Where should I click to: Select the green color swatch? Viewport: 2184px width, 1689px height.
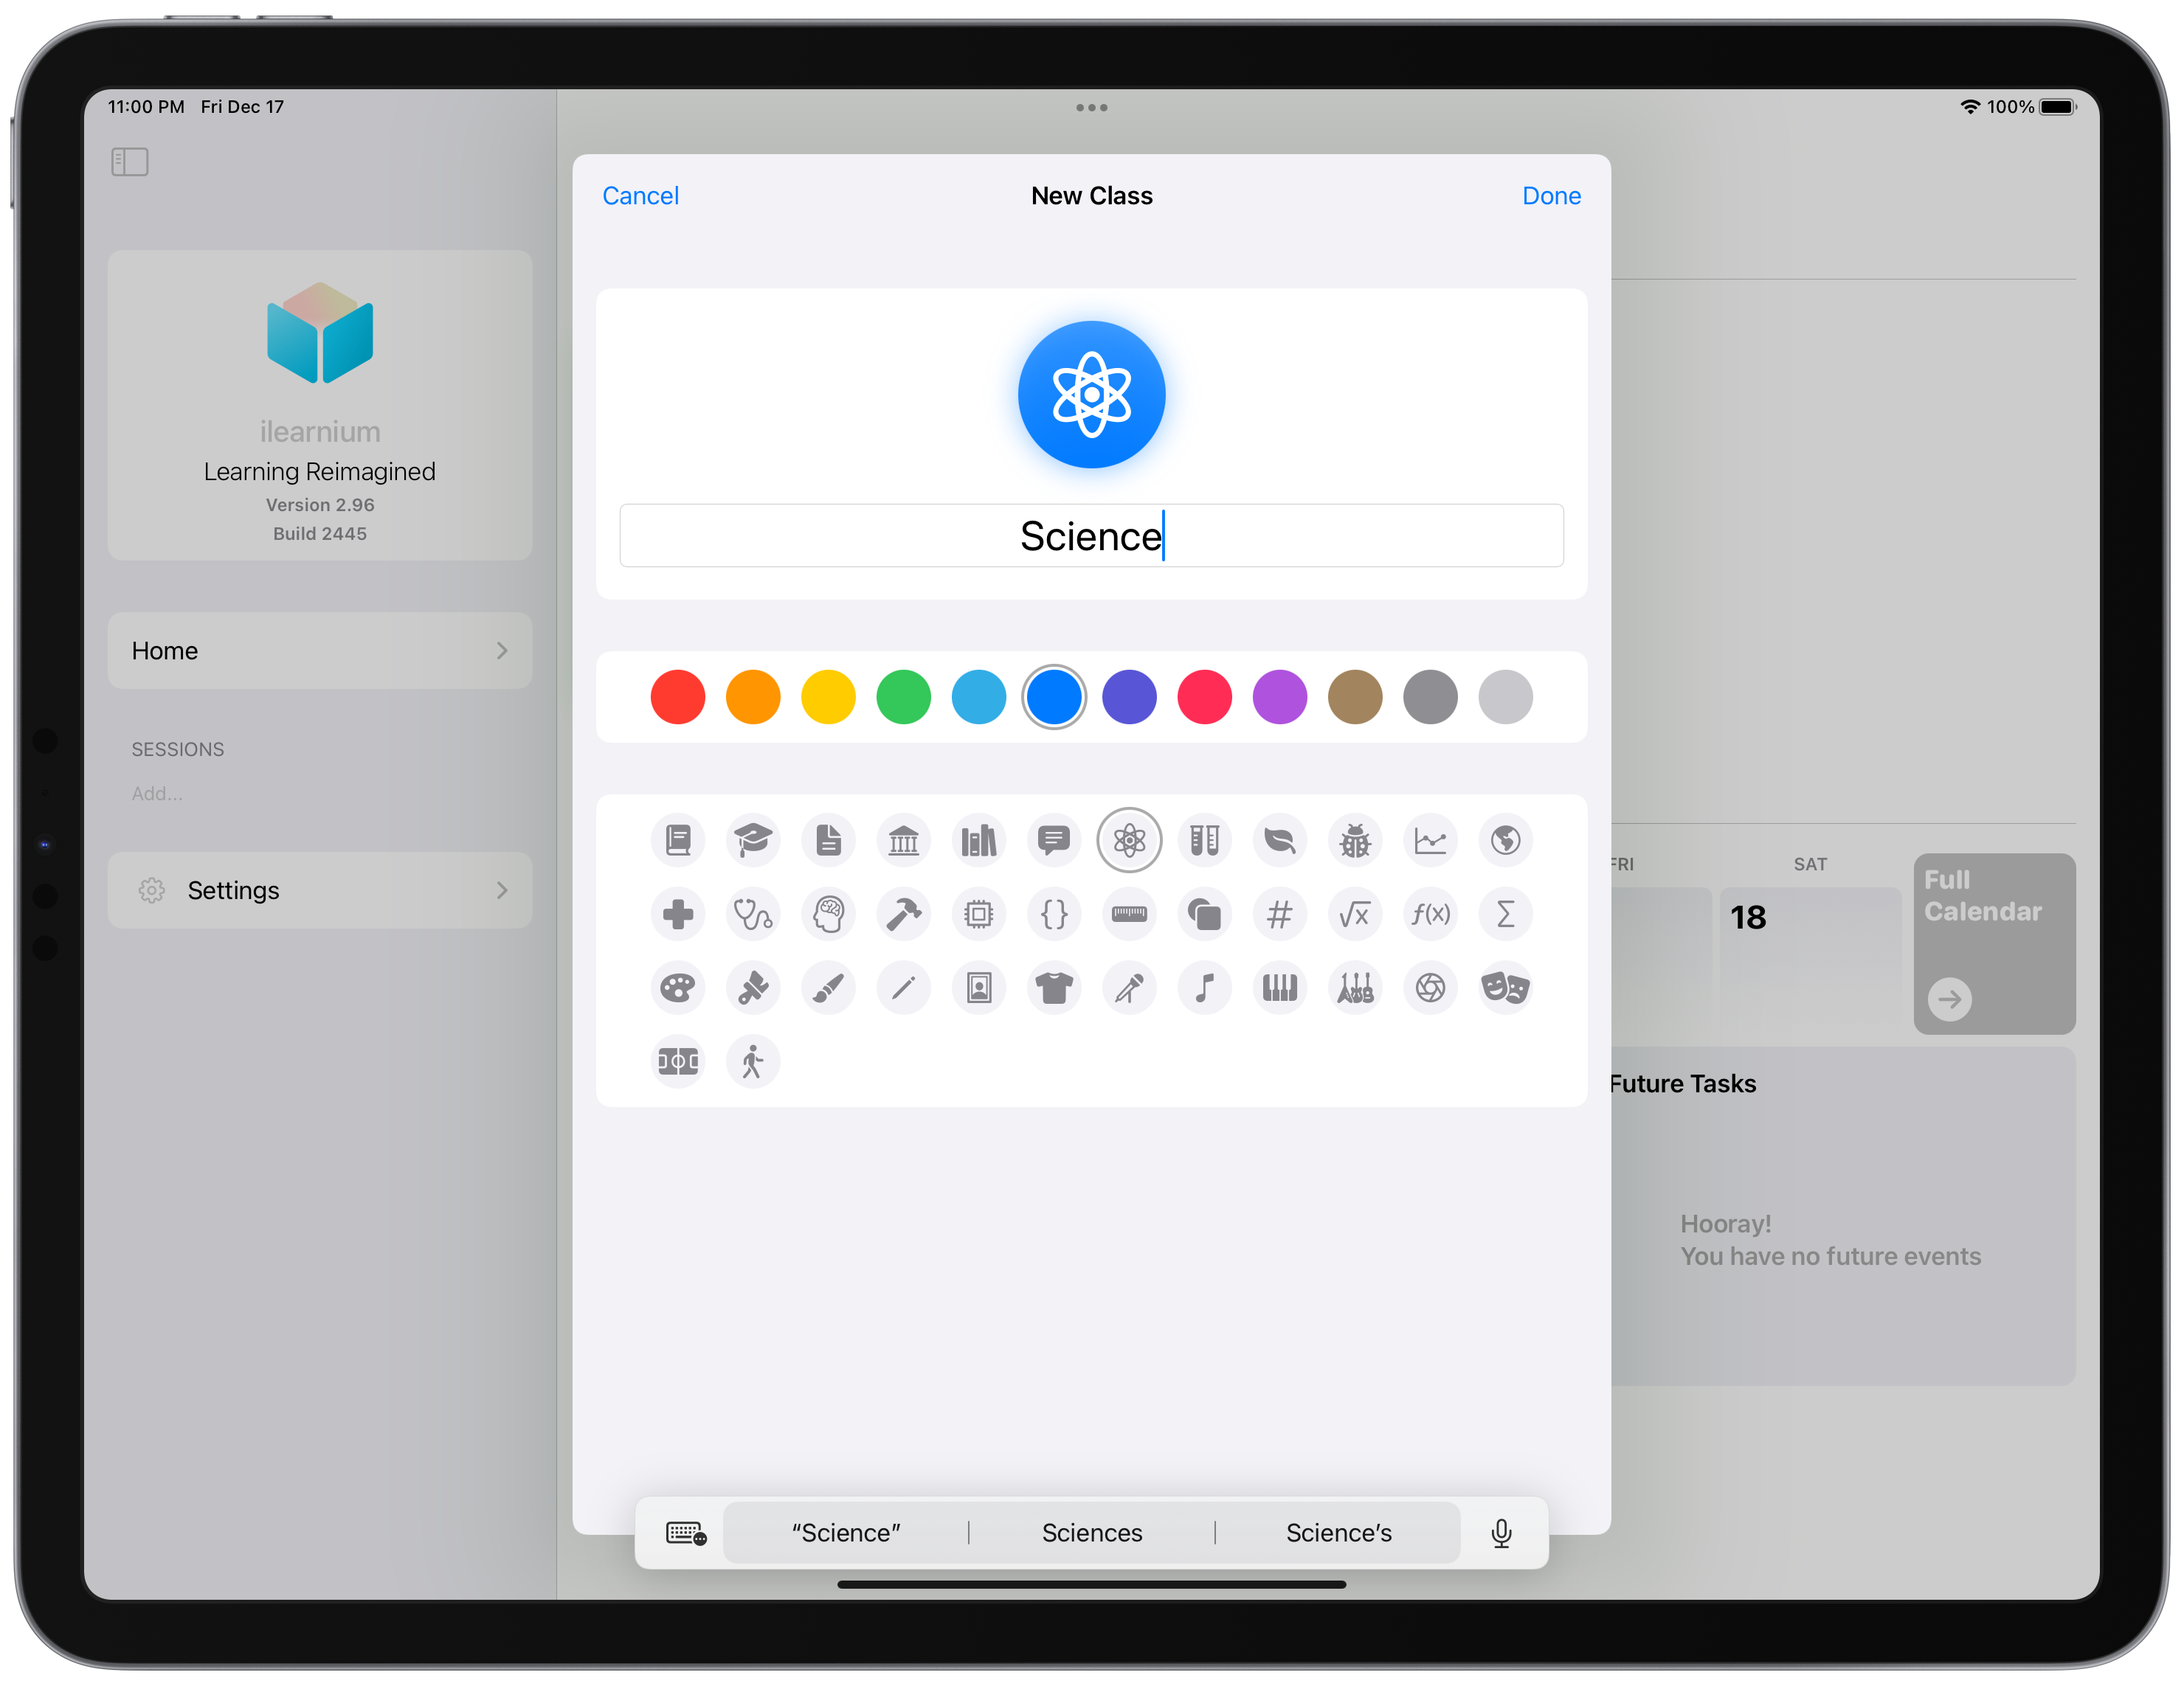click(903, 696)
